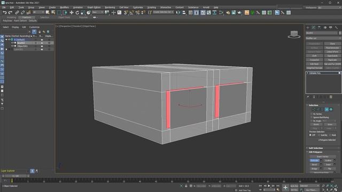Toggle visibility eye of 0 (default) layer

[x=10, y=39]
